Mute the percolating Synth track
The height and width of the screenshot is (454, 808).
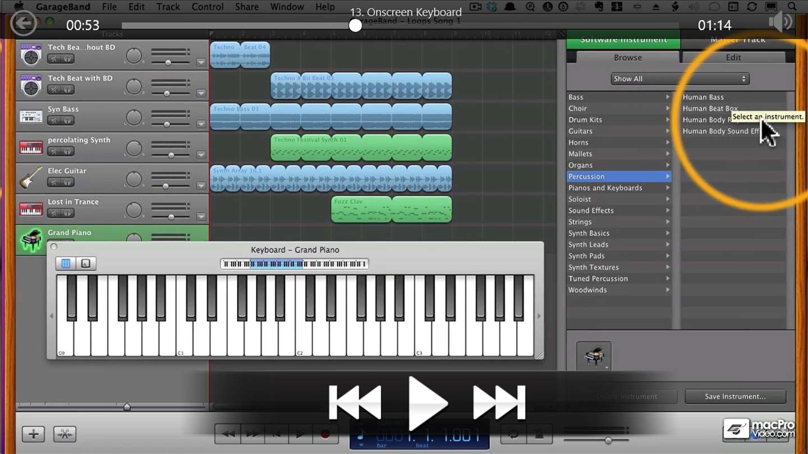(x=55, y=151)
